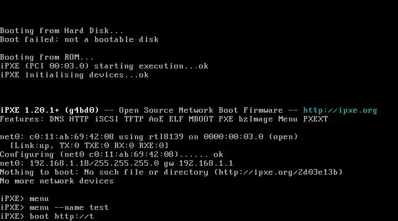
Task: Open the http://ipxe.org link
Action: [x=340, y=110]
